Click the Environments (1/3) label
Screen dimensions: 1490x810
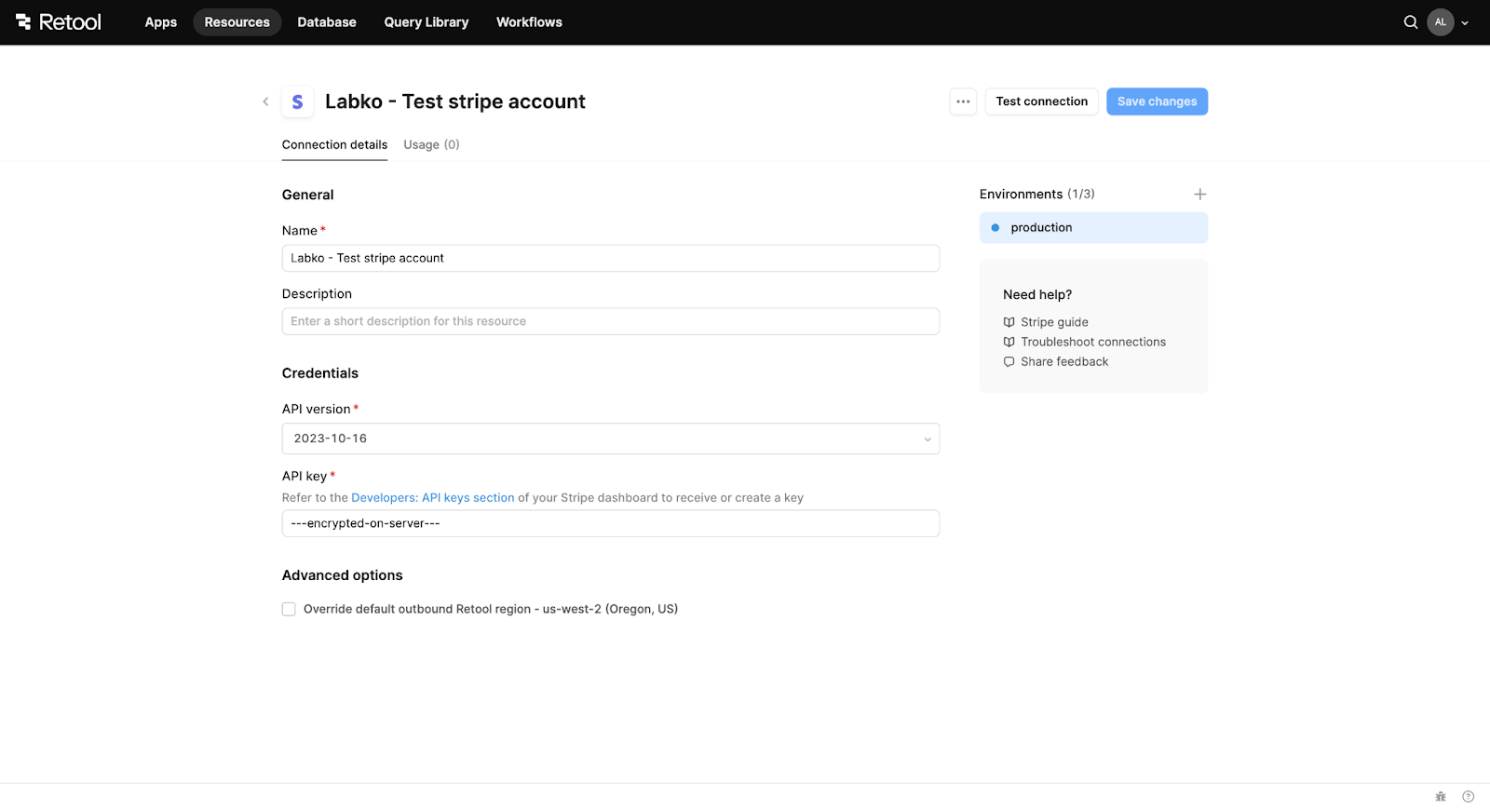[x=1037, y=195]
